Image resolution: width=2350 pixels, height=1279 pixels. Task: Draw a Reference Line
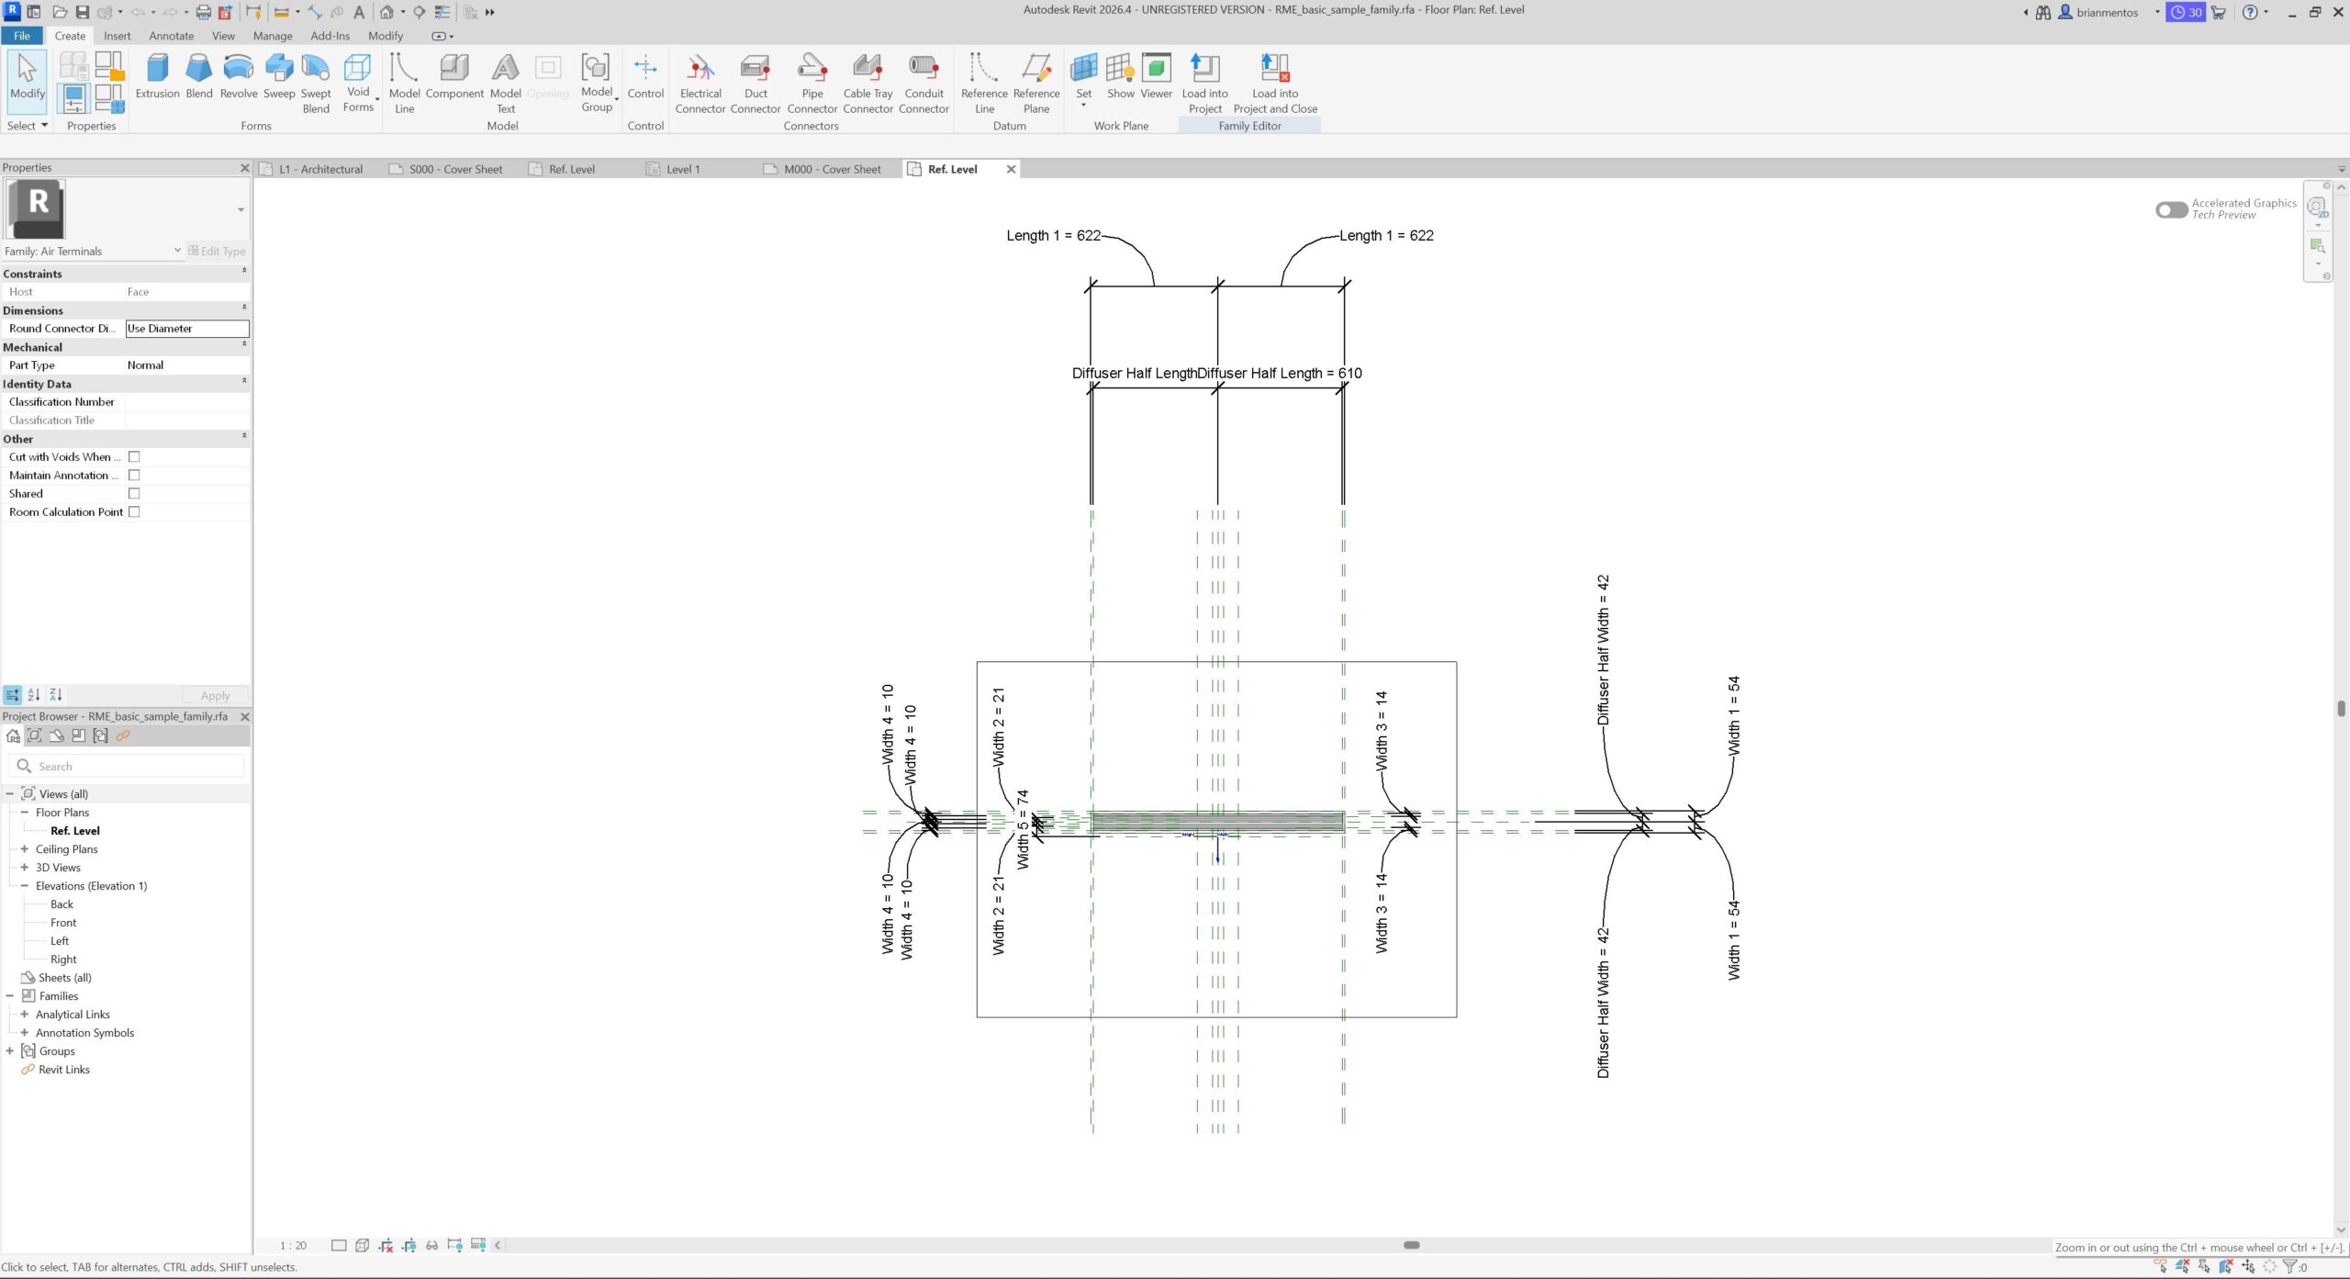point(984,84)
